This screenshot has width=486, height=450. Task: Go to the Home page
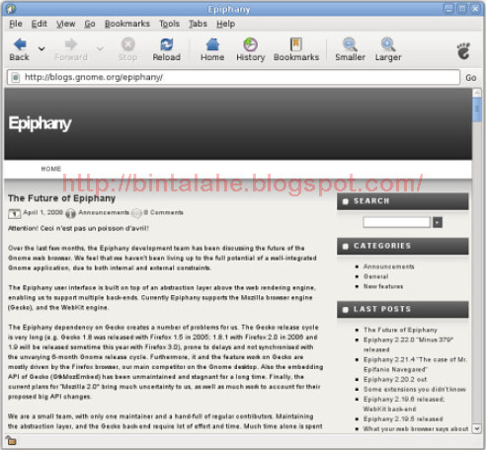pyautogui.click(x=212, y=49)
